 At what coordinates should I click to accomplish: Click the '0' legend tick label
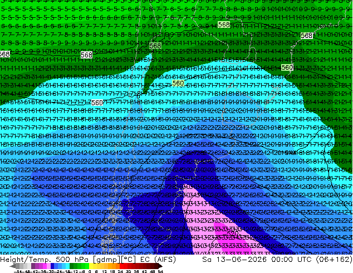coord(90,272)
